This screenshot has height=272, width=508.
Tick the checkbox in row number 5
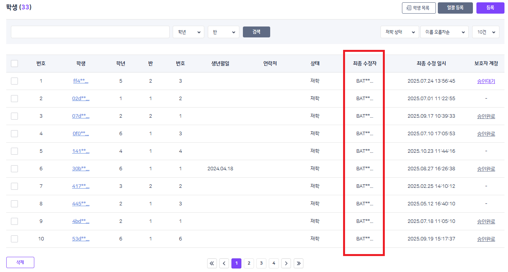14,151
